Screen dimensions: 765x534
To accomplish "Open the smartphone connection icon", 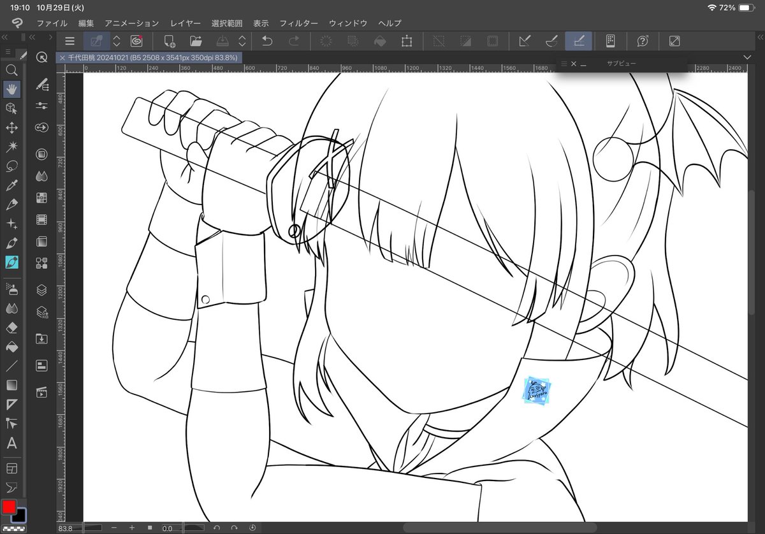I will click(610, 41).
